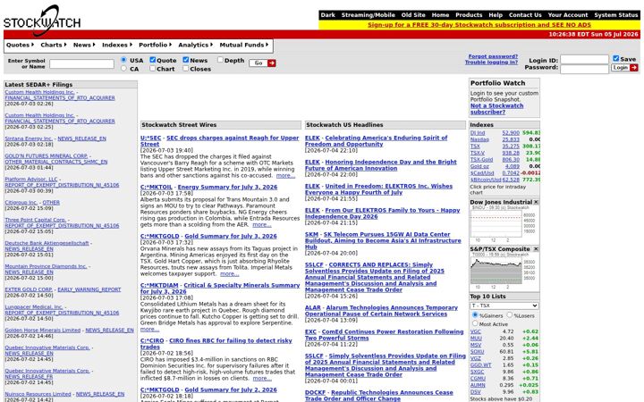The image size is (644, 402).
Task: Open Your Account page
Action: click(x=568, y=15)
